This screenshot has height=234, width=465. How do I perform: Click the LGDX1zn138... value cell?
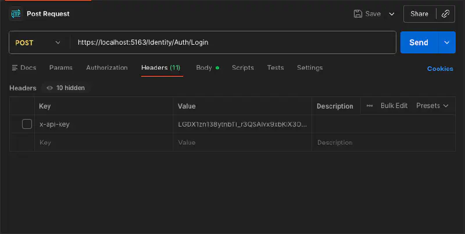[x=242, y=124]
